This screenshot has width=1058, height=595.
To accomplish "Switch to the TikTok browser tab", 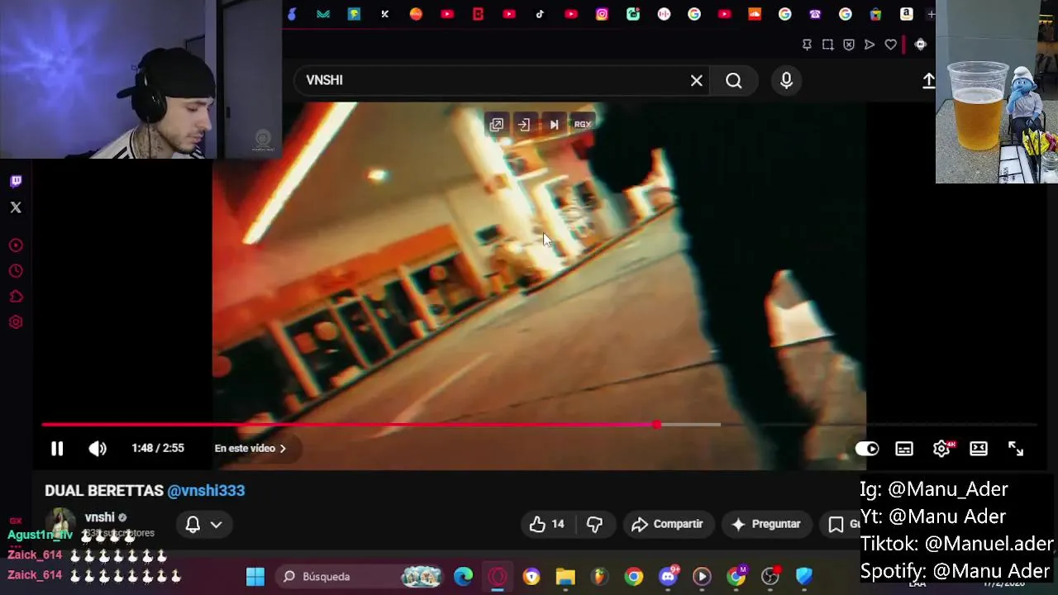I will 541,14.
